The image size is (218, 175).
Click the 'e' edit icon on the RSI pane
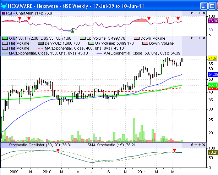(x=192, y=13)
